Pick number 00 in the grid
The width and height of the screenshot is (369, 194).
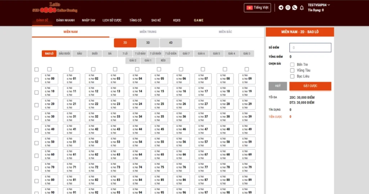[49, 79]
